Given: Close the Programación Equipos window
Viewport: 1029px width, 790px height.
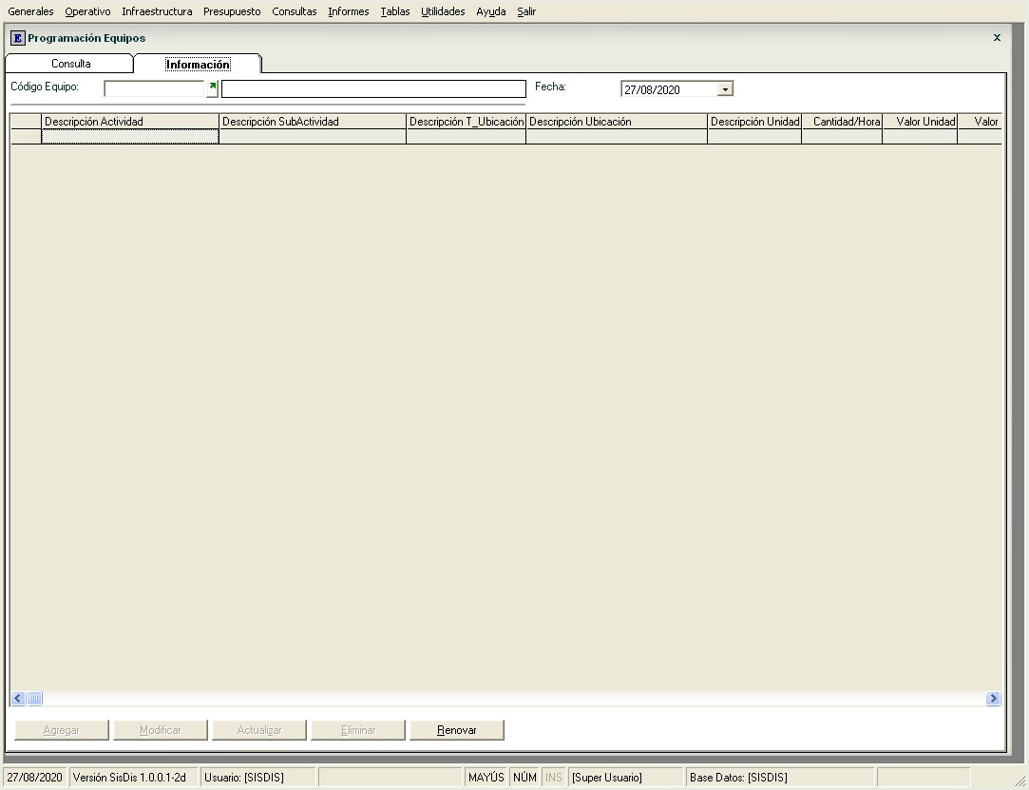Looking at the screenshot, I should click(x=997, y=38).
